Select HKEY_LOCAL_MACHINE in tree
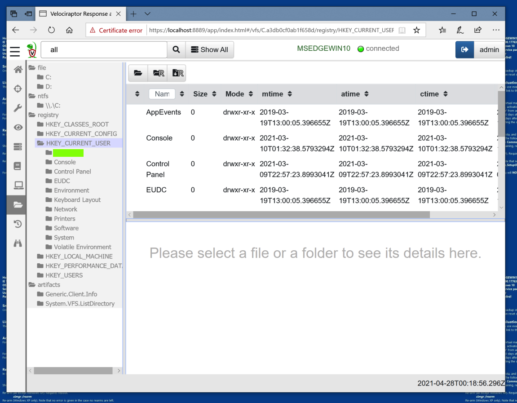Viewport: 517px width, 403px height. coord(75,257)
